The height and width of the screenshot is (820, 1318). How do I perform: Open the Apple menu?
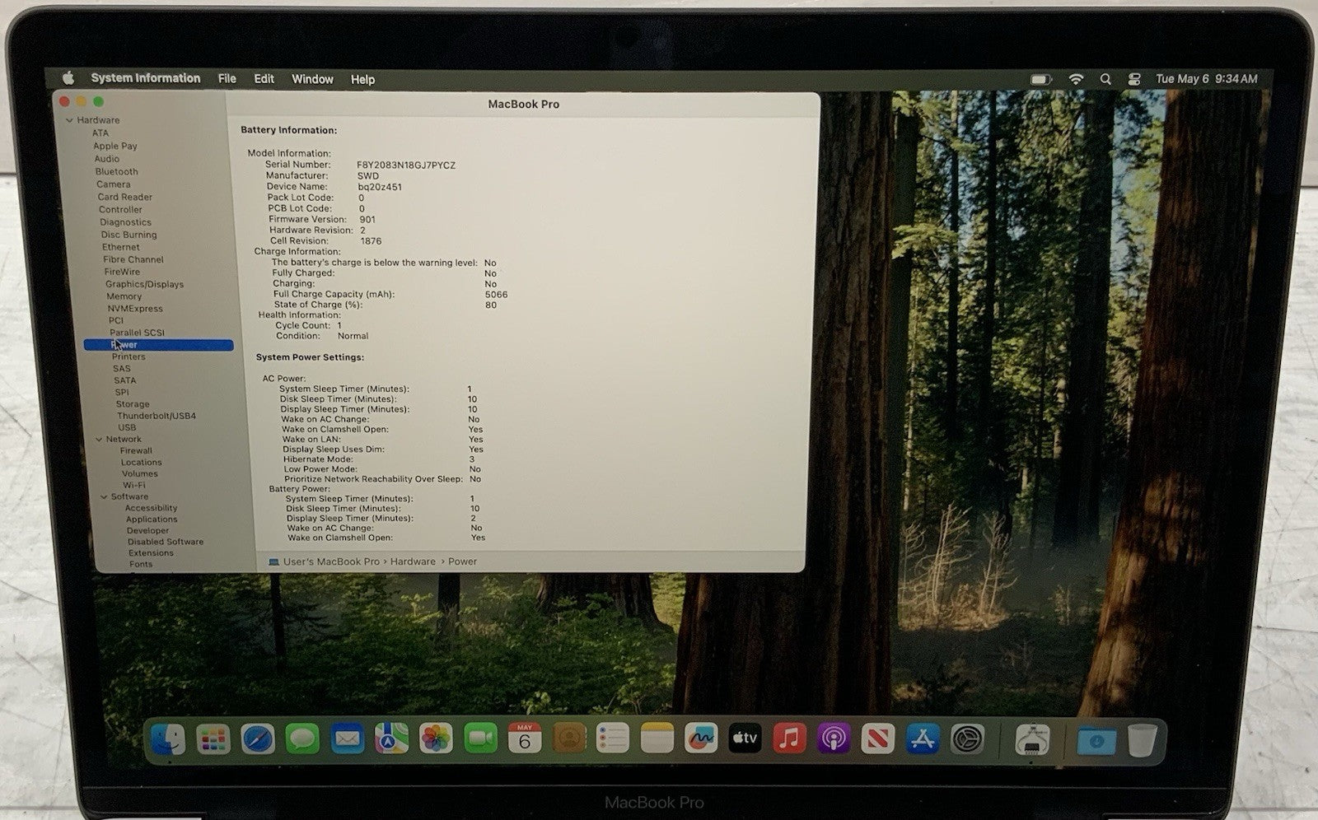68,78
